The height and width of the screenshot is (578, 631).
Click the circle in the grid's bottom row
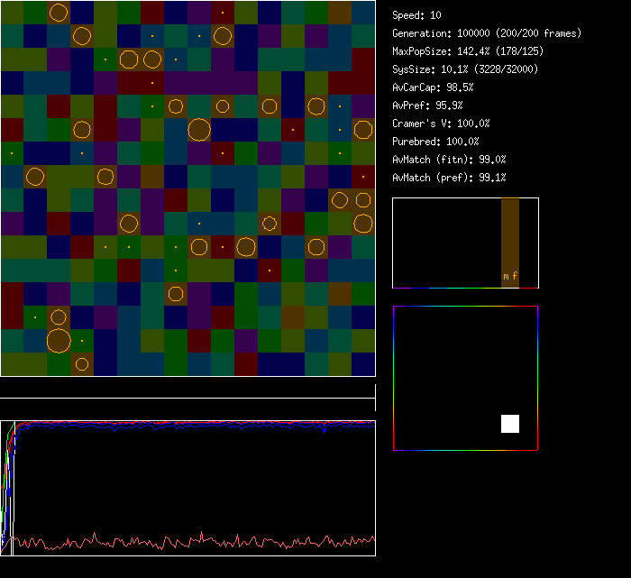click(x=82, y=364)
